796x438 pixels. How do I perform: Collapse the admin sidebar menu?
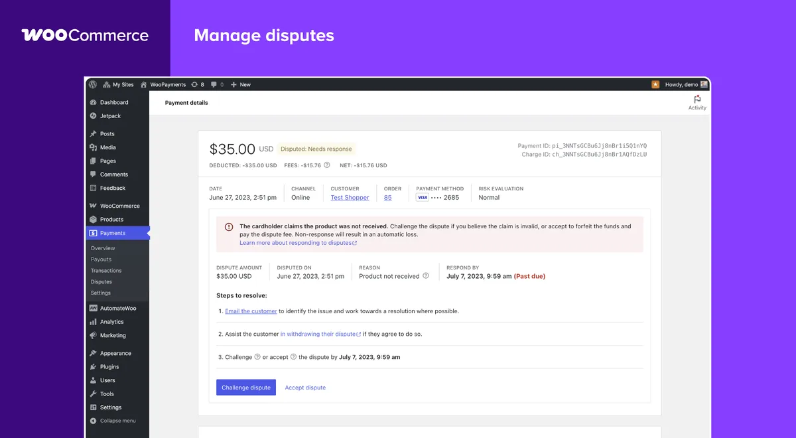pyautogui.click(x=117, y=421)
